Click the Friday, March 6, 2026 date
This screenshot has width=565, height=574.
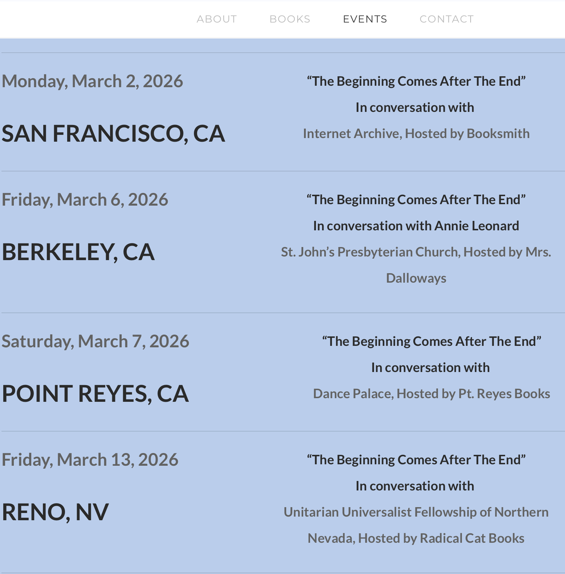(85, 199)
